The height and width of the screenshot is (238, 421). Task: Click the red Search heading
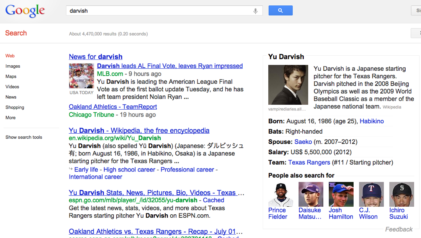(16, 33)
